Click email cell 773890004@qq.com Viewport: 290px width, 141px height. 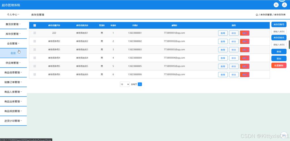click(x=174, y=58)
